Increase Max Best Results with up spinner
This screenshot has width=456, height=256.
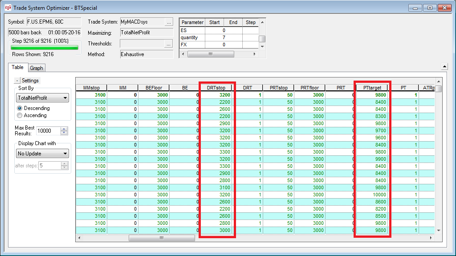[x=64, y=129]
